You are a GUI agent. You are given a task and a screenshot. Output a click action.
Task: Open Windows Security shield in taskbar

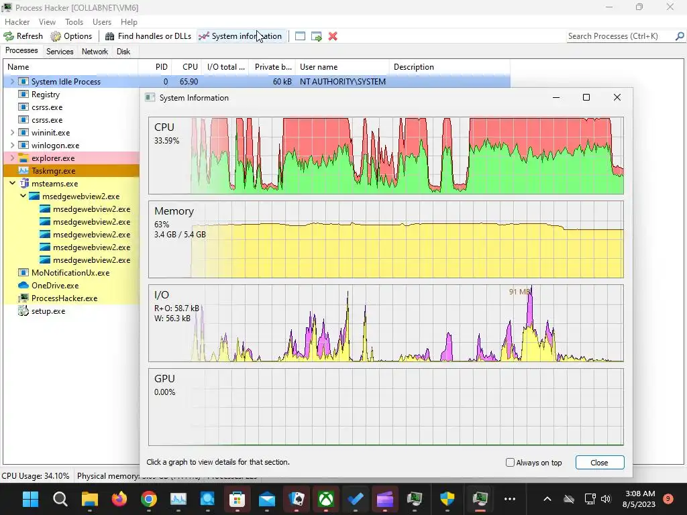[447, 499]
